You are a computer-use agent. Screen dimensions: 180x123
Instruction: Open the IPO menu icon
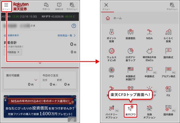111,73
